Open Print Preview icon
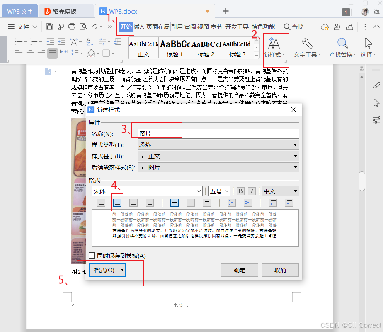Image resolution: width=383 pixels, height=332 pixels. tap(83, 26)
